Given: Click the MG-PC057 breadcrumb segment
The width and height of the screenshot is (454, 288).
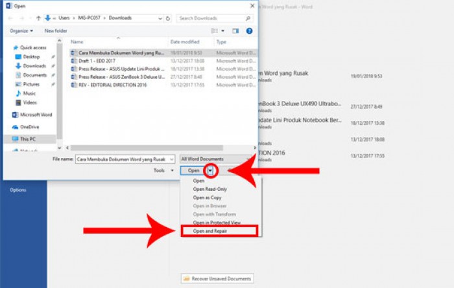Looking at the screenshot, I should point(90,18).
